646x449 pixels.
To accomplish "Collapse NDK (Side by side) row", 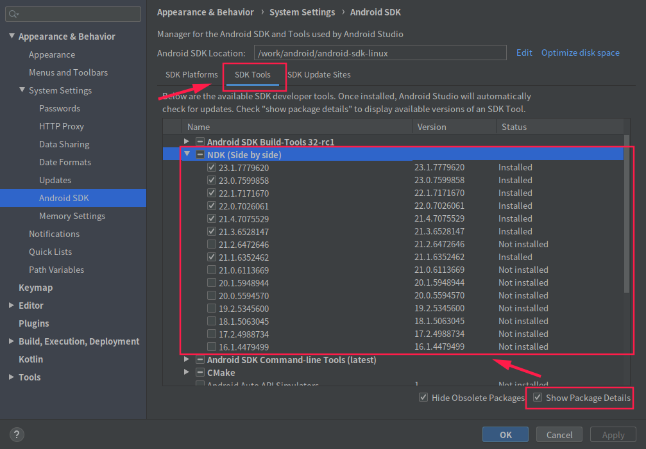I will click(187, 154).
